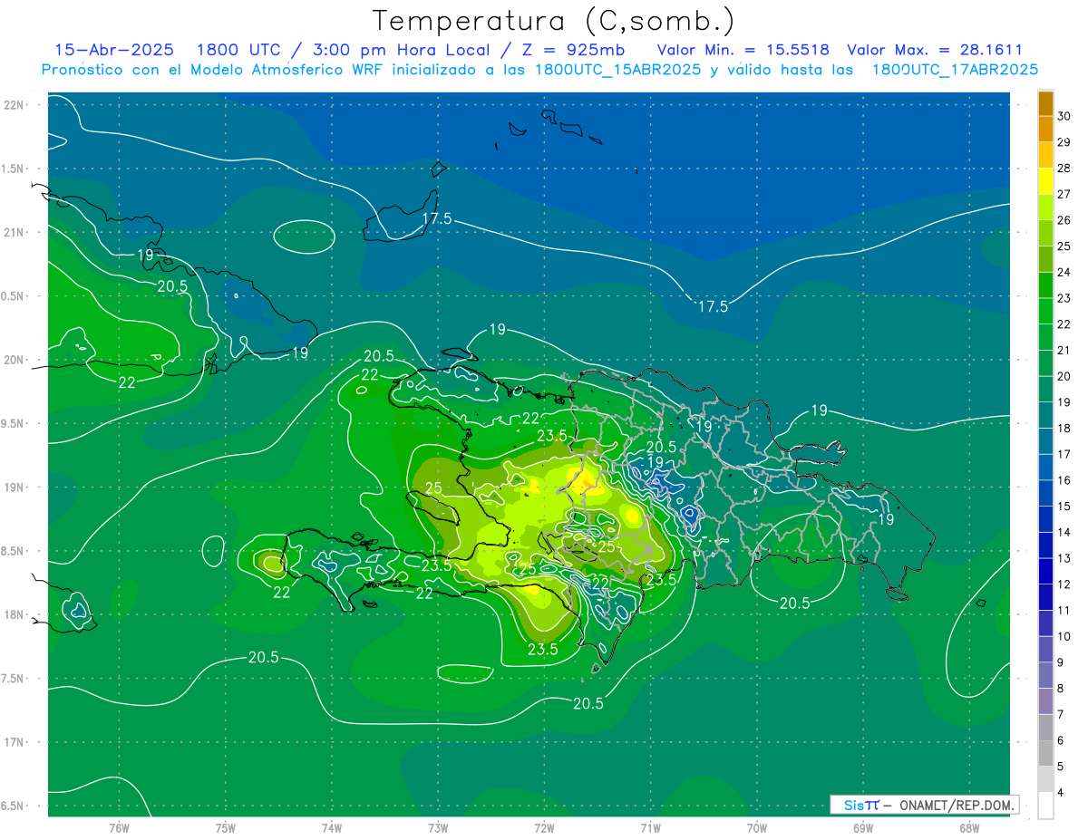Select the purple color bar segment between 8 and 9

1045,676
